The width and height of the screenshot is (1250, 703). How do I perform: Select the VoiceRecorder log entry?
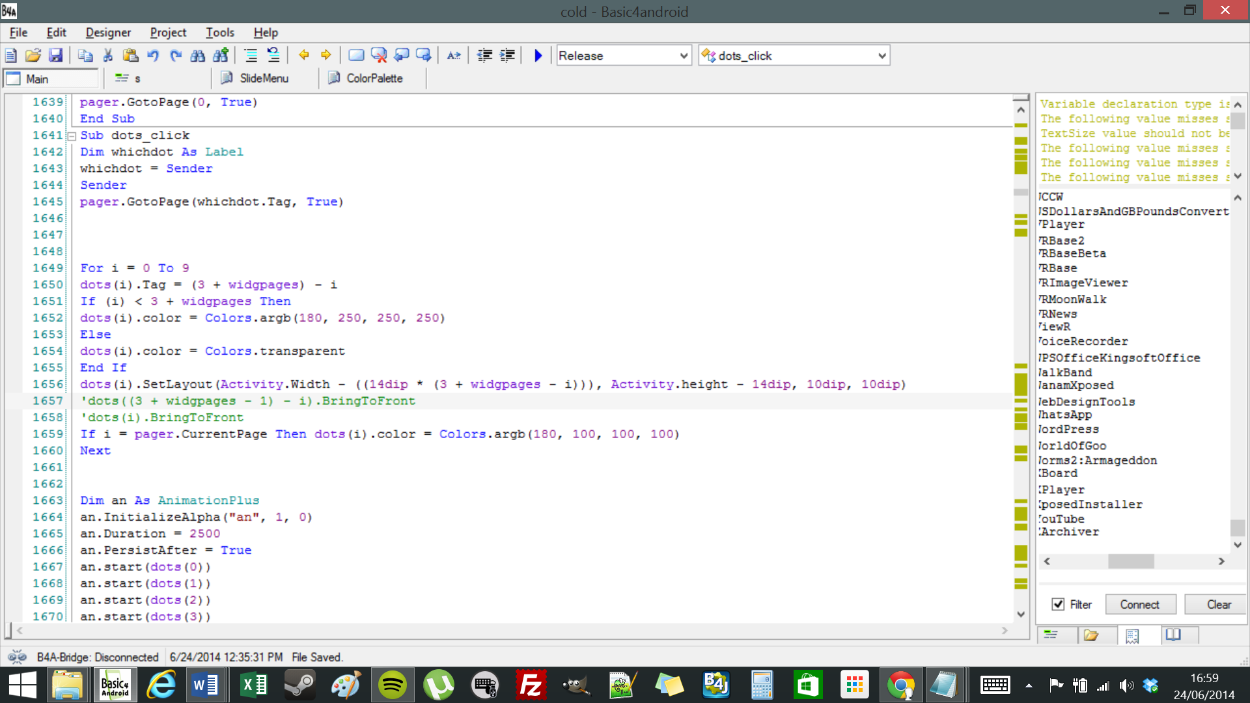[x=1083, y=341]
